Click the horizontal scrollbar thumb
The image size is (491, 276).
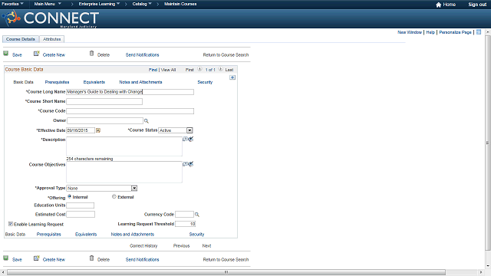tap(226, 272)
